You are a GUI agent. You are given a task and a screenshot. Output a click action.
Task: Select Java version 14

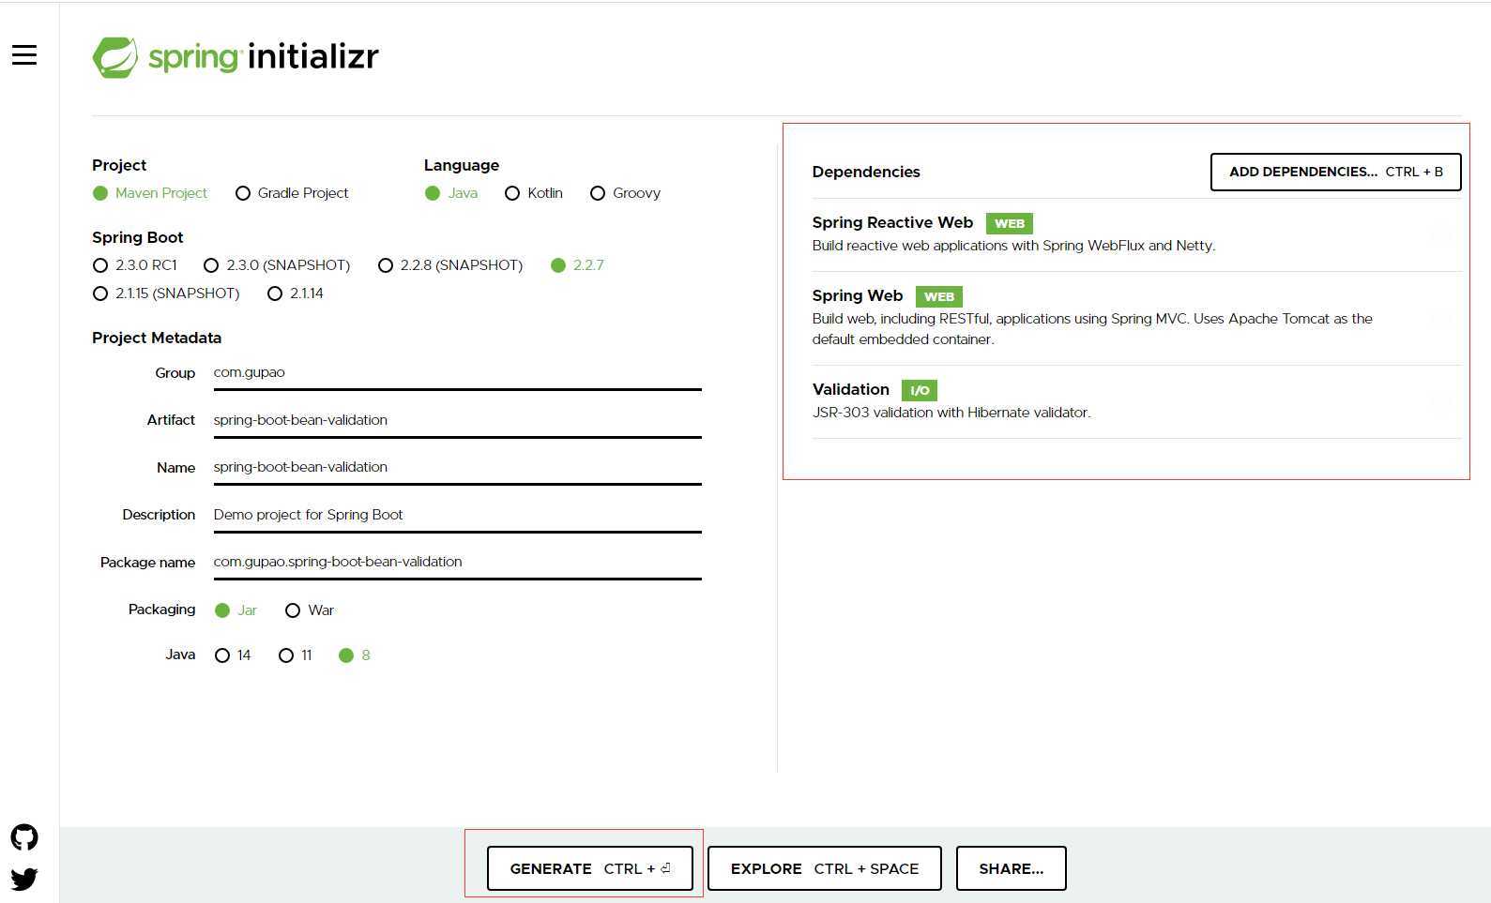tap(233, 655)
